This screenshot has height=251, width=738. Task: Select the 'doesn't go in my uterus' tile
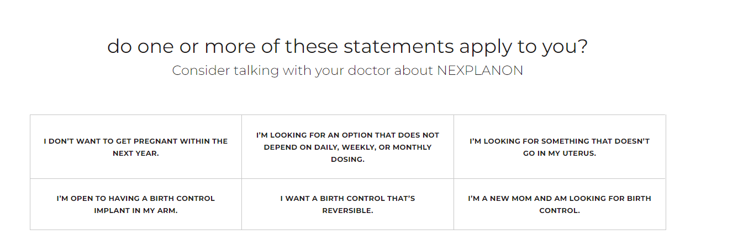coord(560,147)
